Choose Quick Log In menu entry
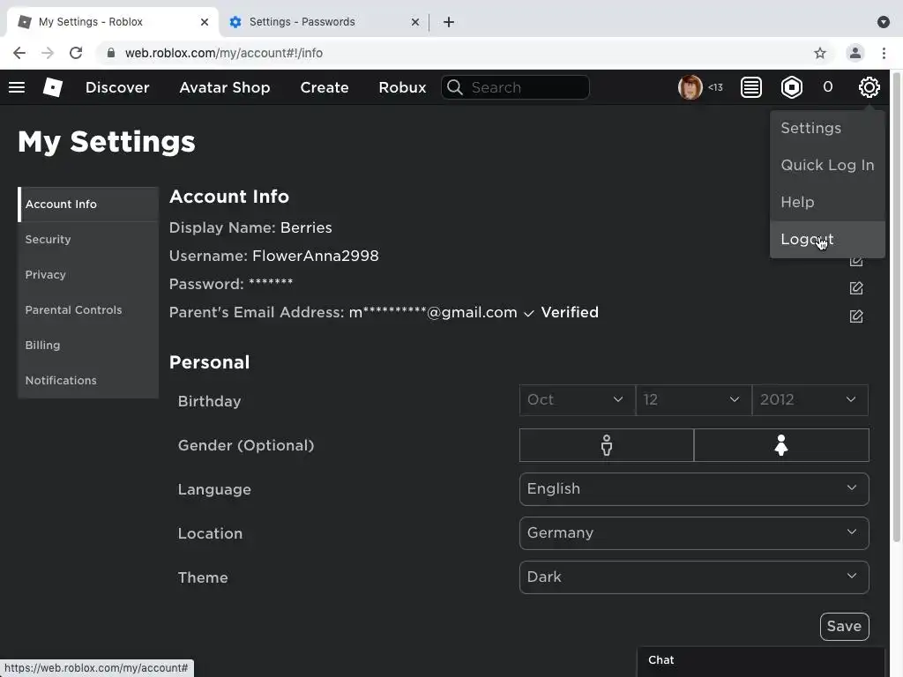The width and height of the screenshot is (903, 677). point(827,165)
